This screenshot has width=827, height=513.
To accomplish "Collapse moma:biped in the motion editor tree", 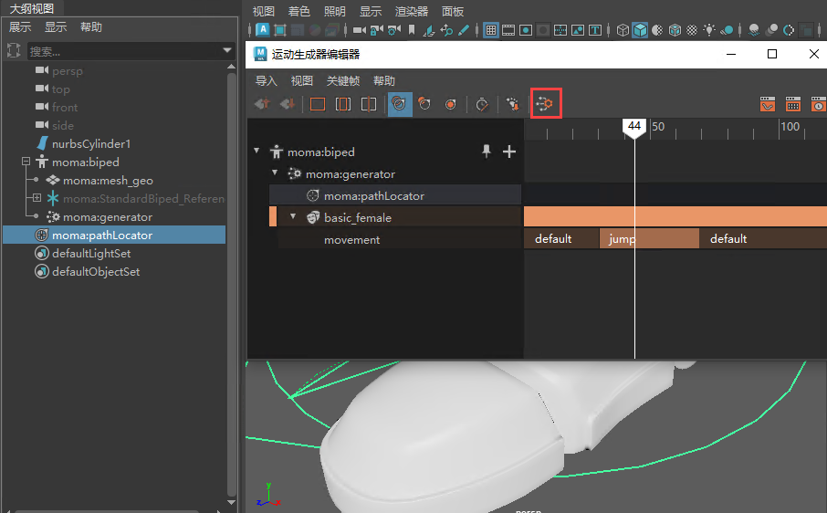I will click(x=256, y=151).
